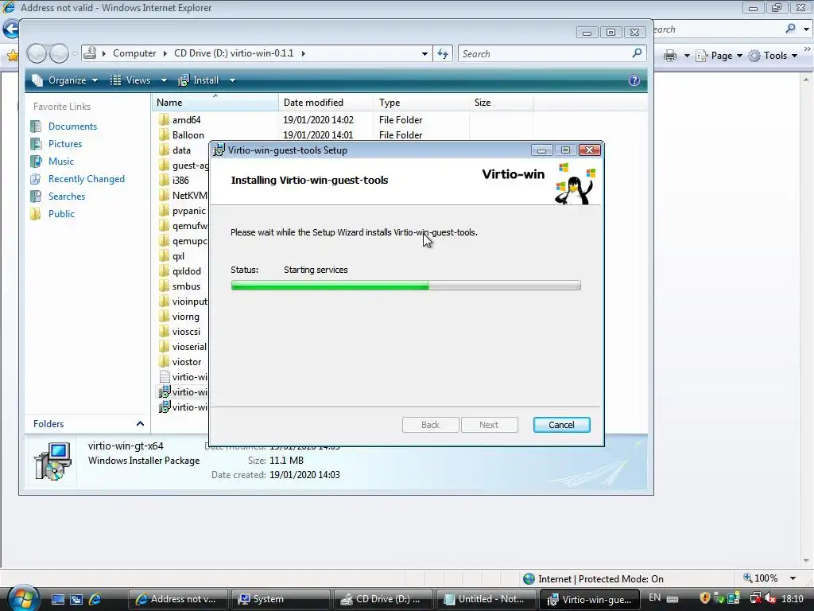The width and height of the screenshot is (814, 611).
Task: Click the Internet Explorer print icon
Action: [670, 56]
